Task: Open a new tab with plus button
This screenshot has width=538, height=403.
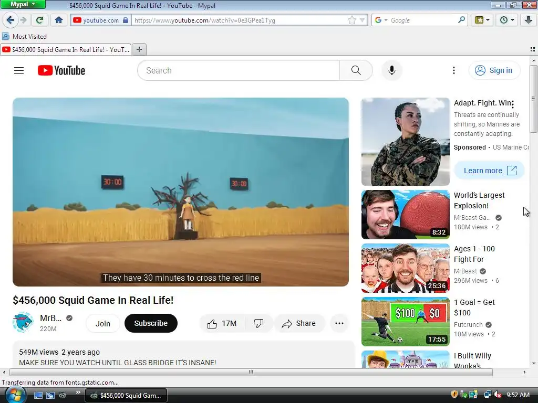Action: tap(139, 50)
